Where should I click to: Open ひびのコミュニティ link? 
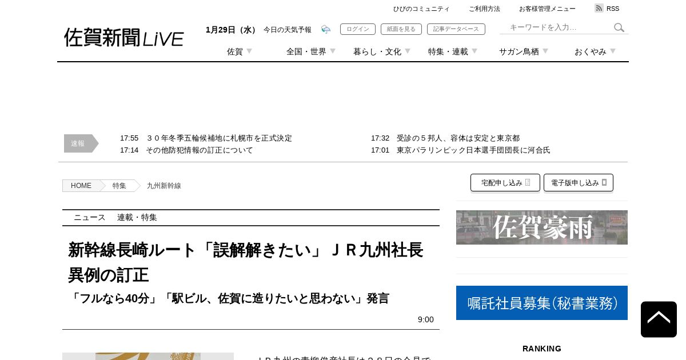click(421, 9)
